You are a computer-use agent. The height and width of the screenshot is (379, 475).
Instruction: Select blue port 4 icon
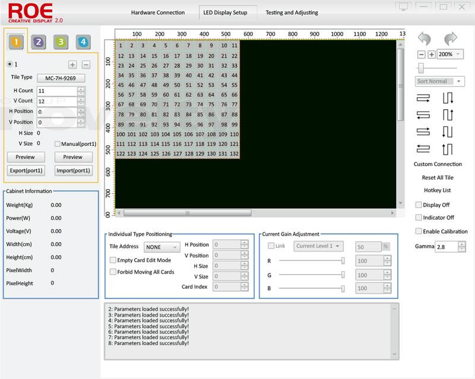tap(83, 42)
